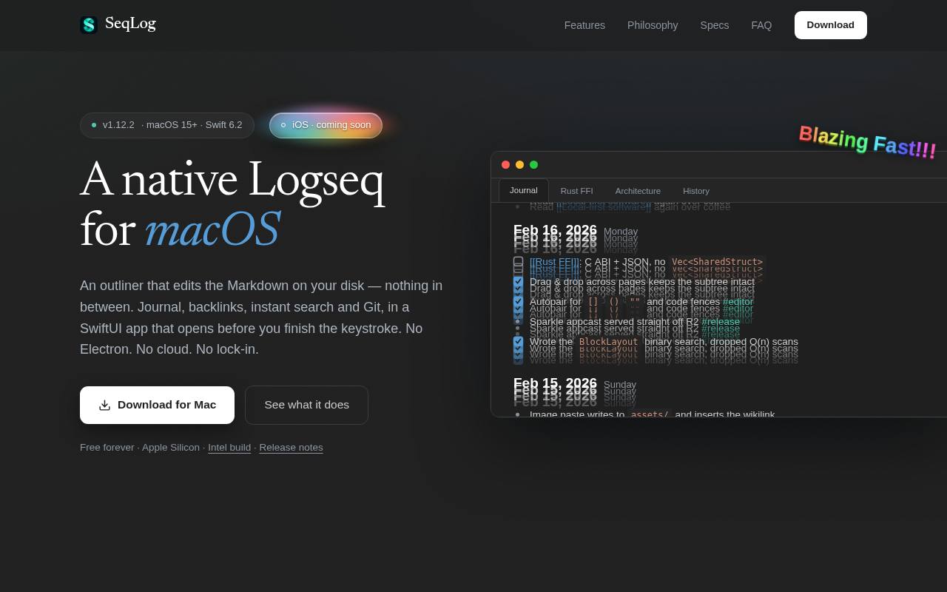Jump to the FAQ section
Screen dimensions: 947x592
coord(761,25)
